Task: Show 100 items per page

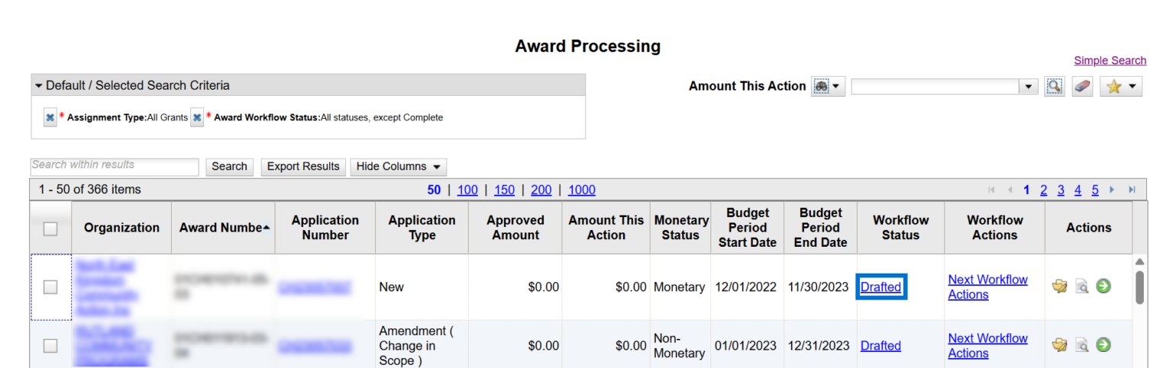Action: tap(467, 190)
